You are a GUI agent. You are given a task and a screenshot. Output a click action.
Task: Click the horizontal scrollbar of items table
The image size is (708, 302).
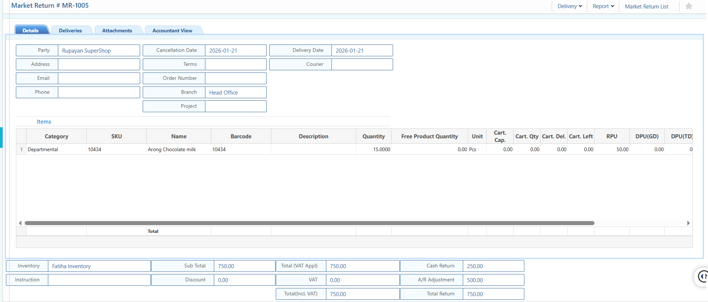[x=309, y=223]
